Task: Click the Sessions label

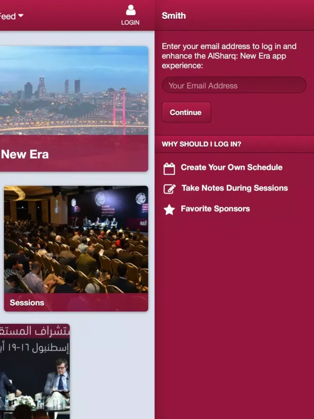Action: click(27, 303)
